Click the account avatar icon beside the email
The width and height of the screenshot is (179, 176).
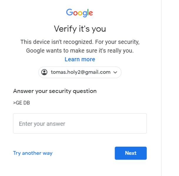pos(44,72)
